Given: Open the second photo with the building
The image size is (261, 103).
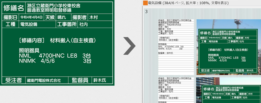Looking at the screenshot, I should click(229, 90).
